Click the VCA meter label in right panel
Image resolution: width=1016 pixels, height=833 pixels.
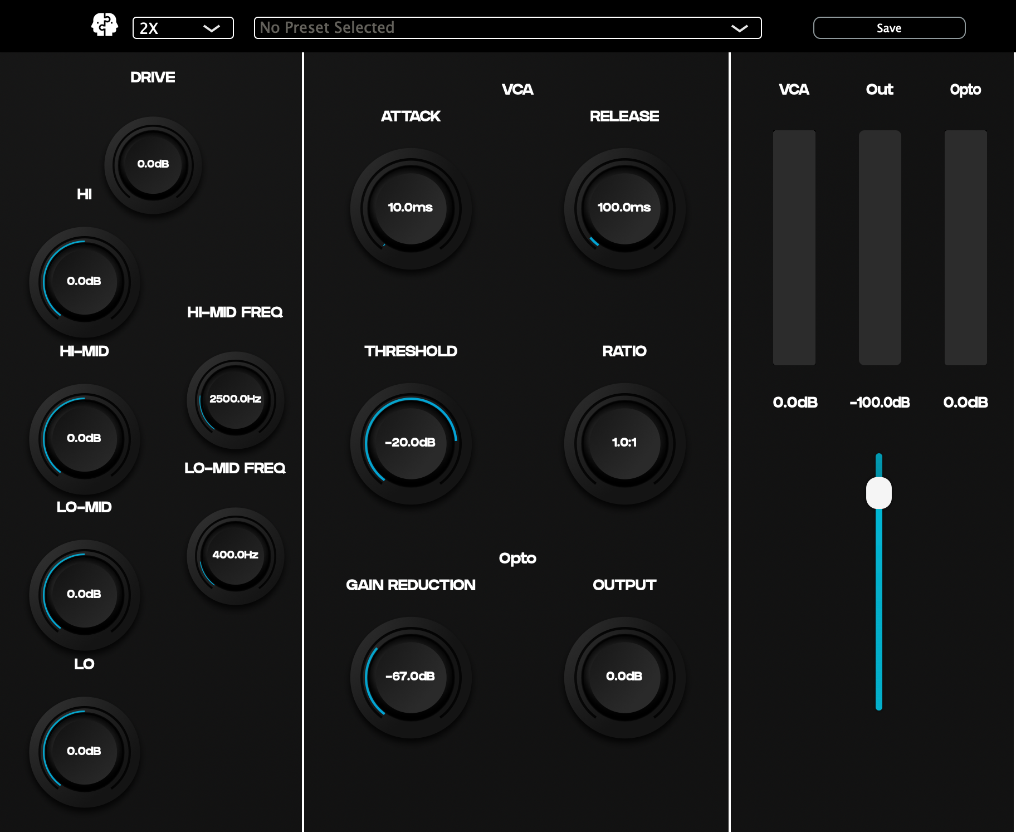[x=794, y=90]
